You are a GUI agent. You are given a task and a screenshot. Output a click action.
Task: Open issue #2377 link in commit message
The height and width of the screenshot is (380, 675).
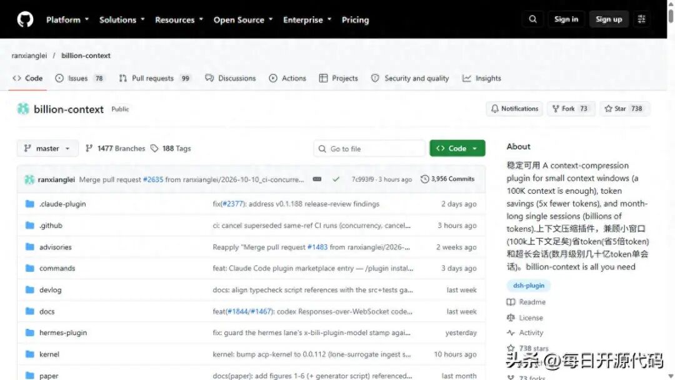pos(233,204)
